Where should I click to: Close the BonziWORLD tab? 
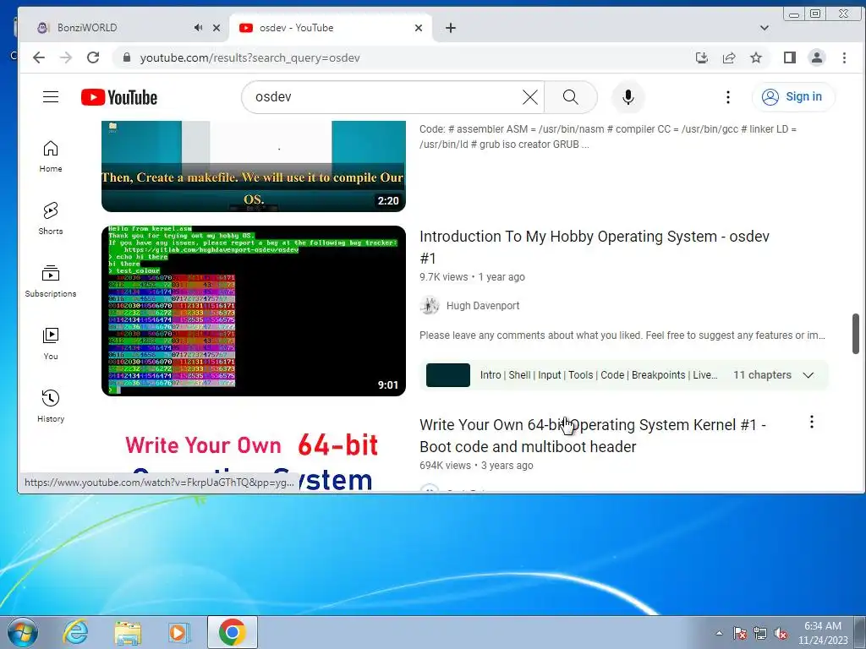tap(216, 28)
